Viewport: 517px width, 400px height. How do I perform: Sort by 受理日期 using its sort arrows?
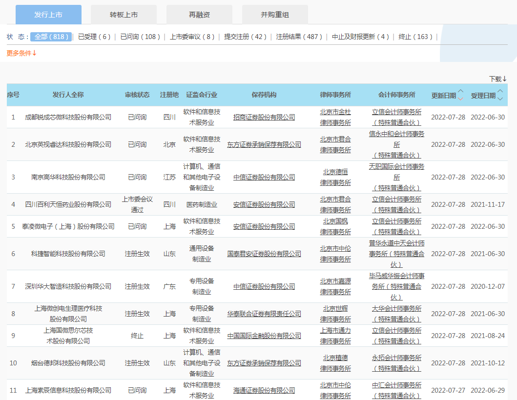pyautogui.click(x=500, y=95)
